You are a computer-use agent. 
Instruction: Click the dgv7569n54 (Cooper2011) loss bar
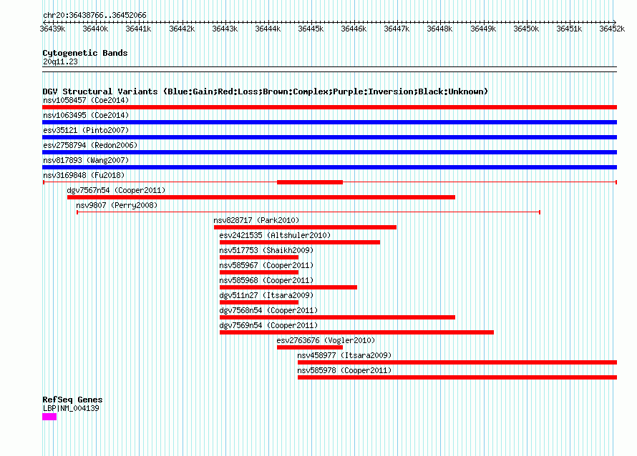coord(356,332)
